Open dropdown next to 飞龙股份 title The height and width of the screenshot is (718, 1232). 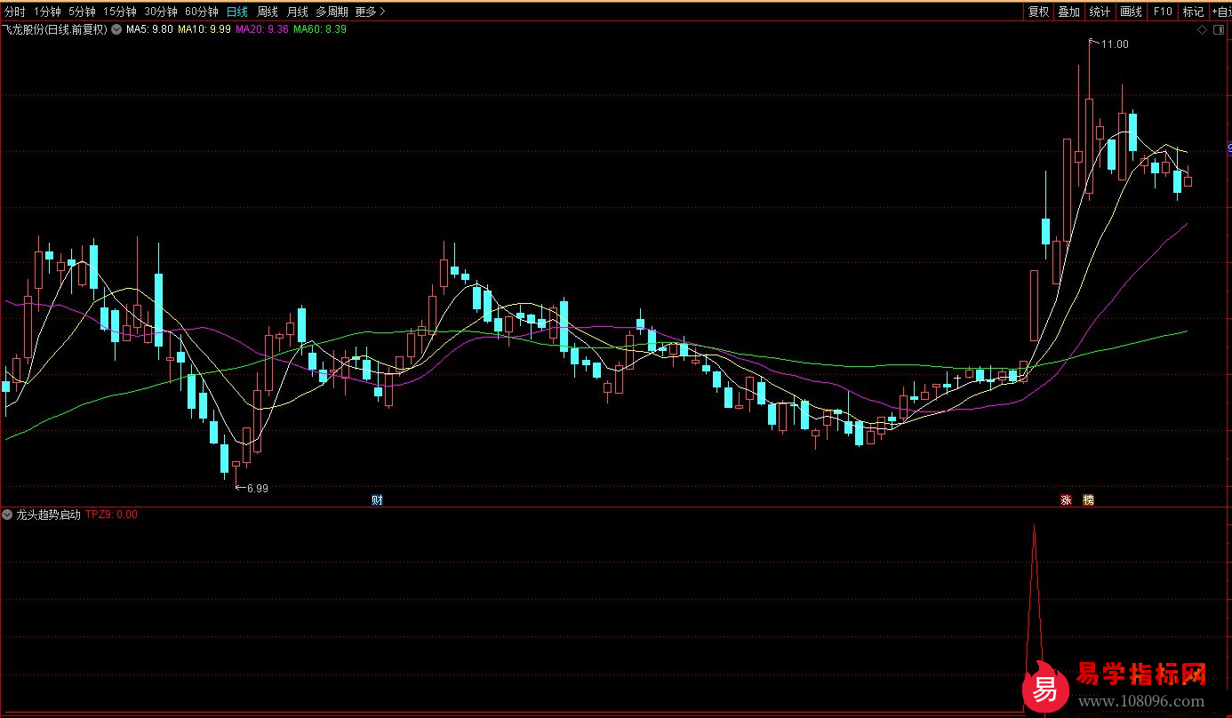(x=115, y=29)
